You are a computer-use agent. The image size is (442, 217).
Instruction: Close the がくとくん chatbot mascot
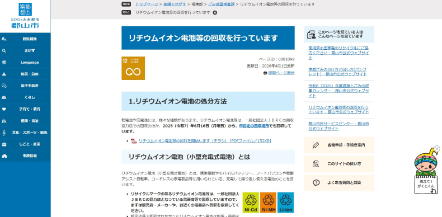(x=436, y=149)
